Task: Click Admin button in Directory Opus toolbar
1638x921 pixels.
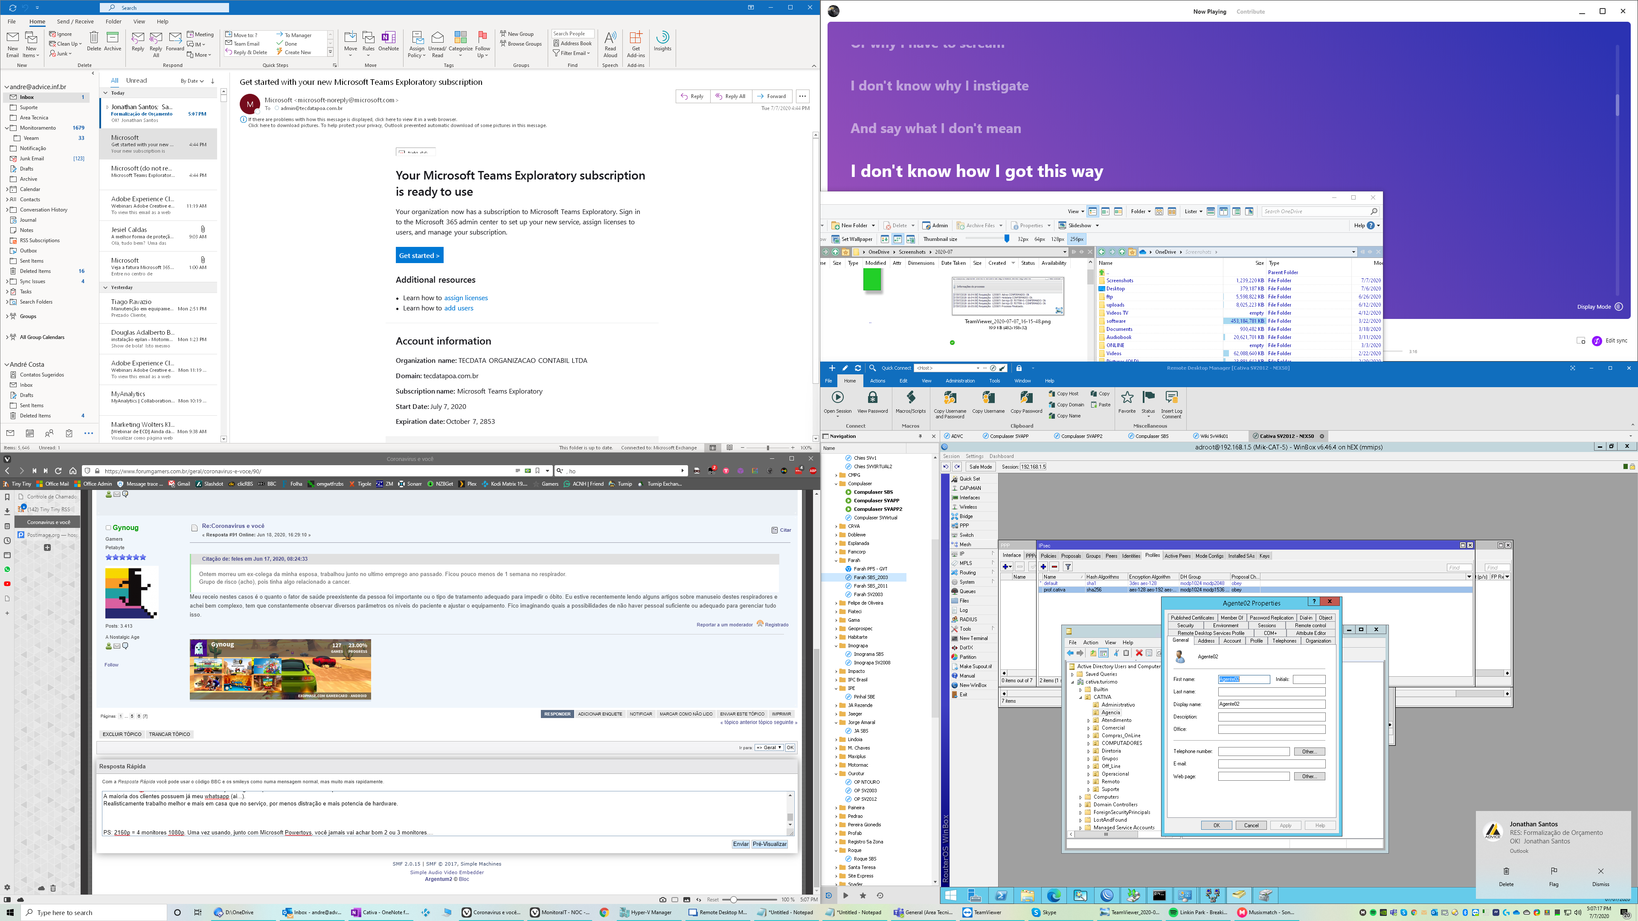Action: pyautogui.click(x=935, y=226)
